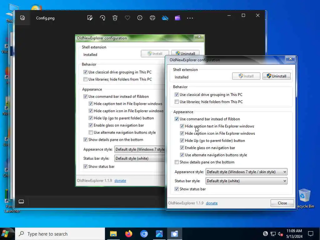320x240 pixels.
Task: Add image to favorites with heart icon
Action: [x=127, y=18]
